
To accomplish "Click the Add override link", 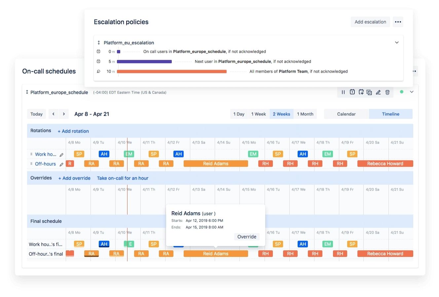I will tap(74, 178).
